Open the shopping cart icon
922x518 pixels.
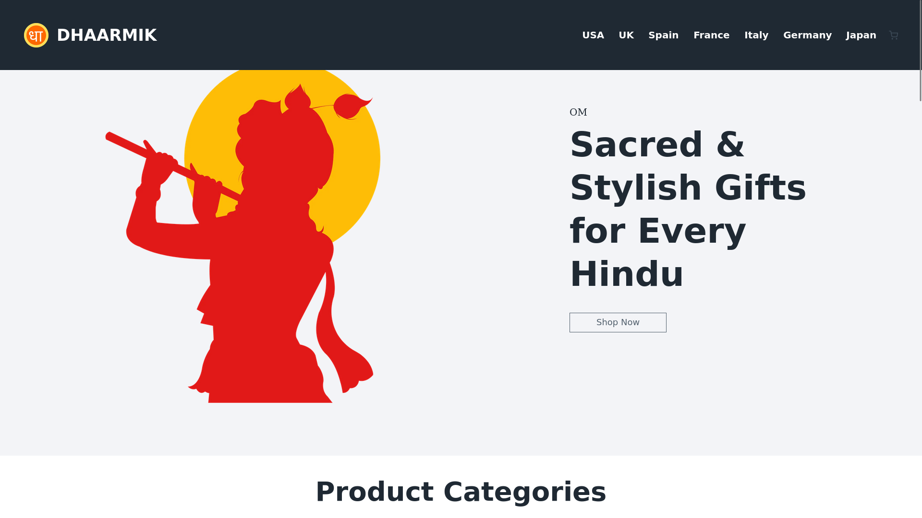893,35
